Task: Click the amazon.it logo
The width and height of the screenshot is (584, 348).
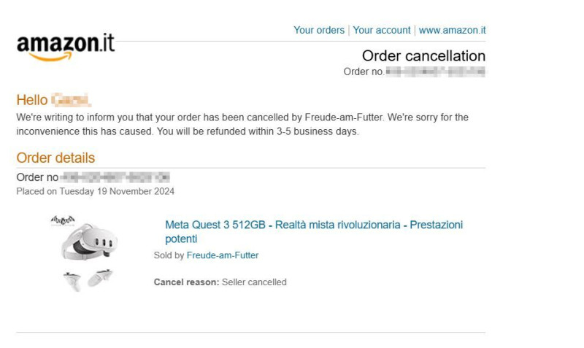Action: coord(66,47)
